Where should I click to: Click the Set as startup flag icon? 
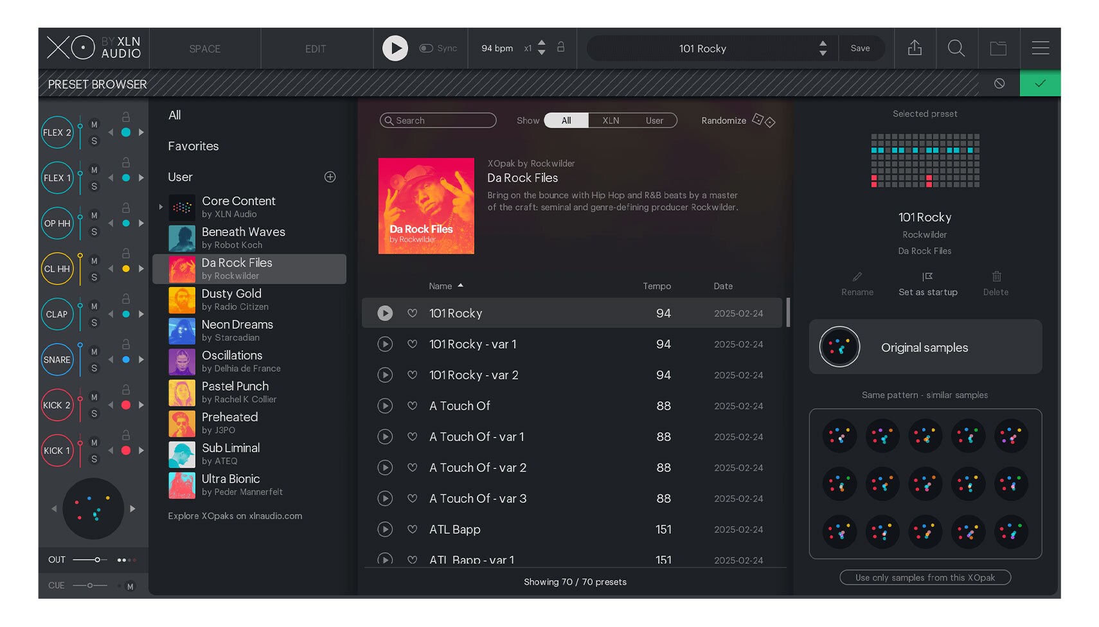927,277
